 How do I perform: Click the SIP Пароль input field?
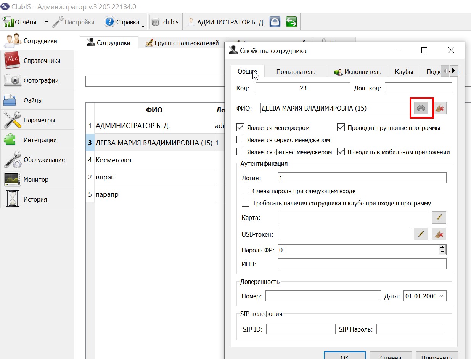pyautogui.click(x=411, y=329)
